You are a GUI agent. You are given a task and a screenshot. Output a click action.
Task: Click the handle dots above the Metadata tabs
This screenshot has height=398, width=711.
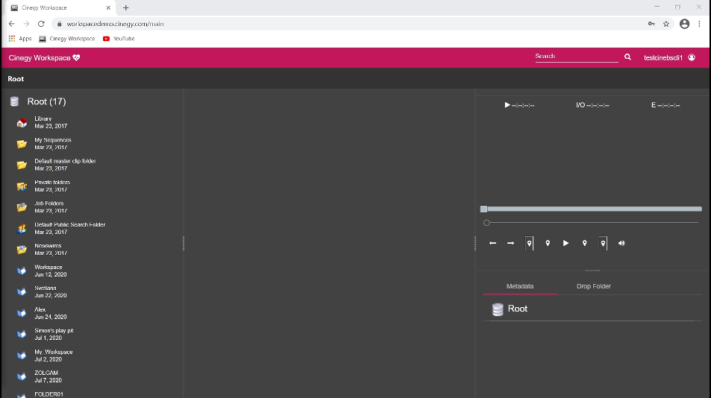click(592, 271)
